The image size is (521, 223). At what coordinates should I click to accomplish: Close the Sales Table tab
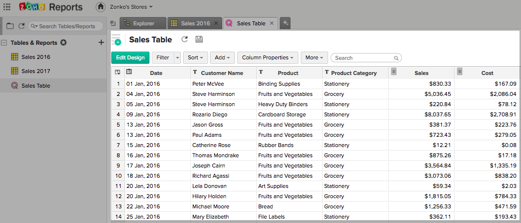tap(271, 23)
